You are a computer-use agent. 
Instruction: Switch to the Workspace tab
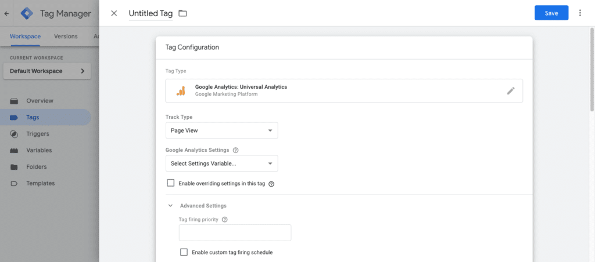click(x=26, y=37)
